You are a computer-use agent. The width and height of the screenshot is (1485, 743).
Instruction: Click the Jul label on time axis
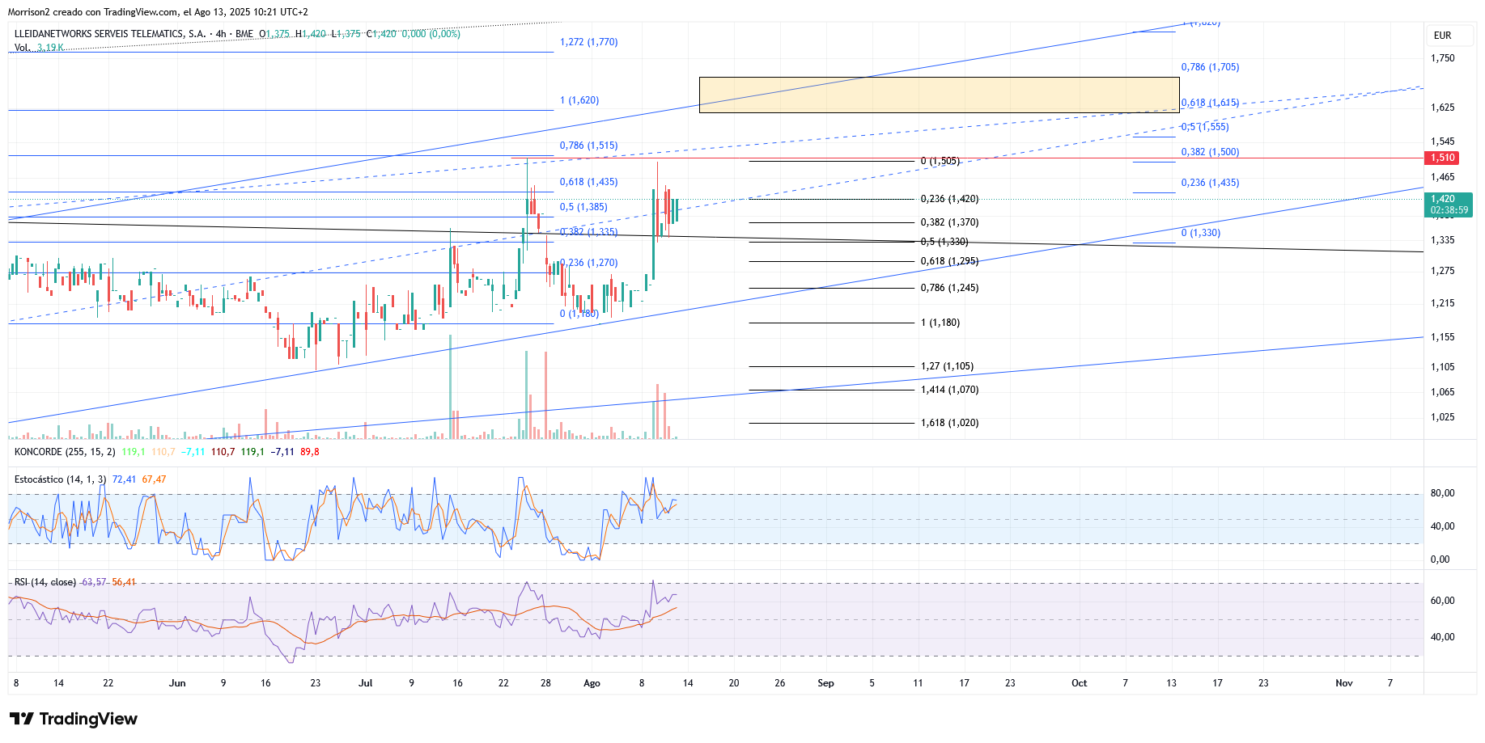(x=366, y=683)
